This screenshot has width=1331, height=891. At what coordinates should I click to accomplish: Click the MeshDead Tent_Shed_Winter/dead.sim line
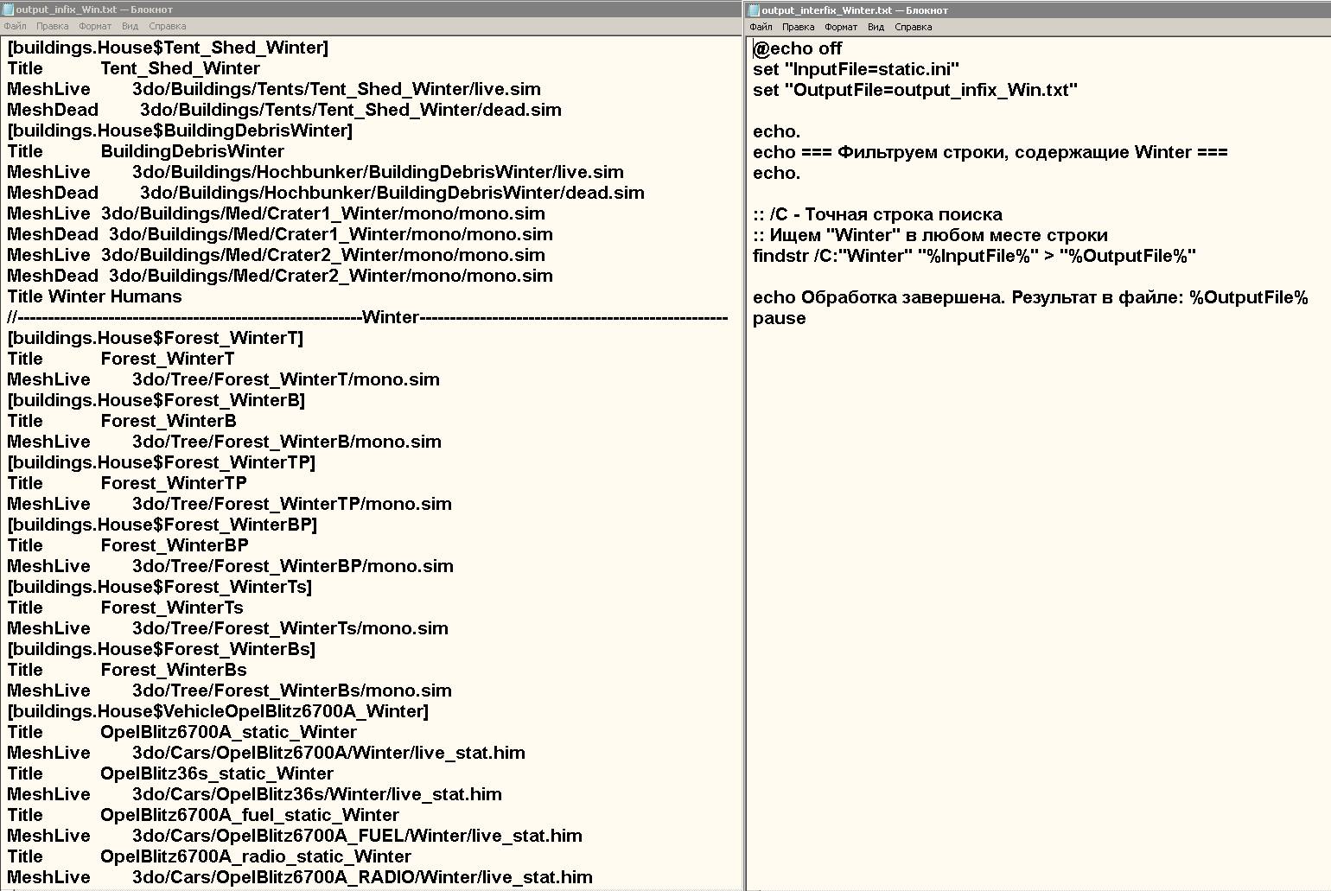coord(284,110)
